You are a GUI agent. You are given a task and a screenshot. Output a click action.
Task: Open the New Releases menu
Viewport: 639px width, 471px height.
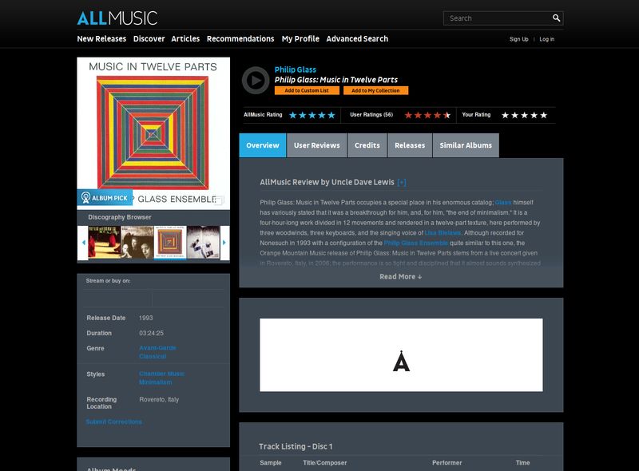[x=101, y=38]
